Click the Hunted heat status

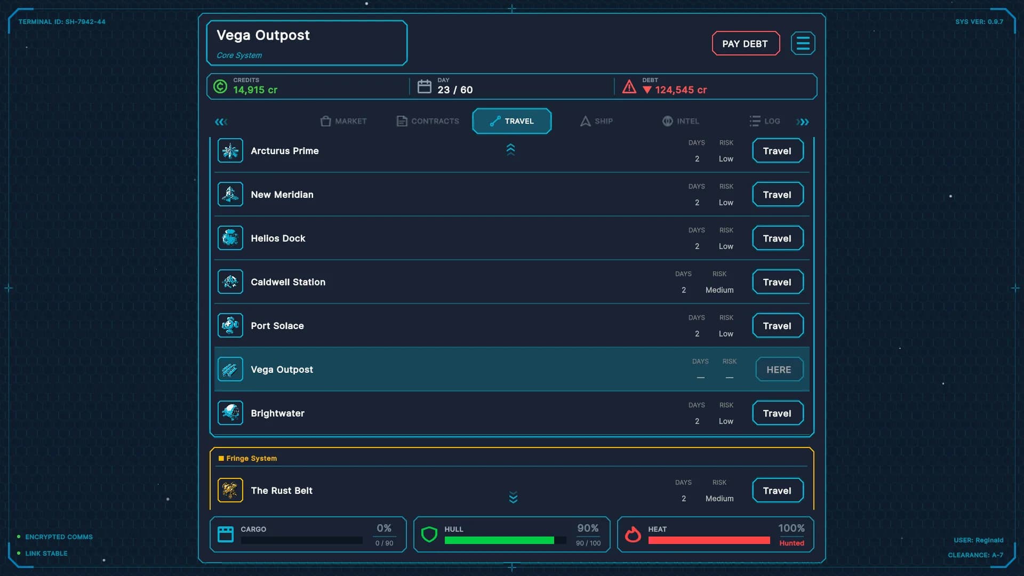point(791,543)
